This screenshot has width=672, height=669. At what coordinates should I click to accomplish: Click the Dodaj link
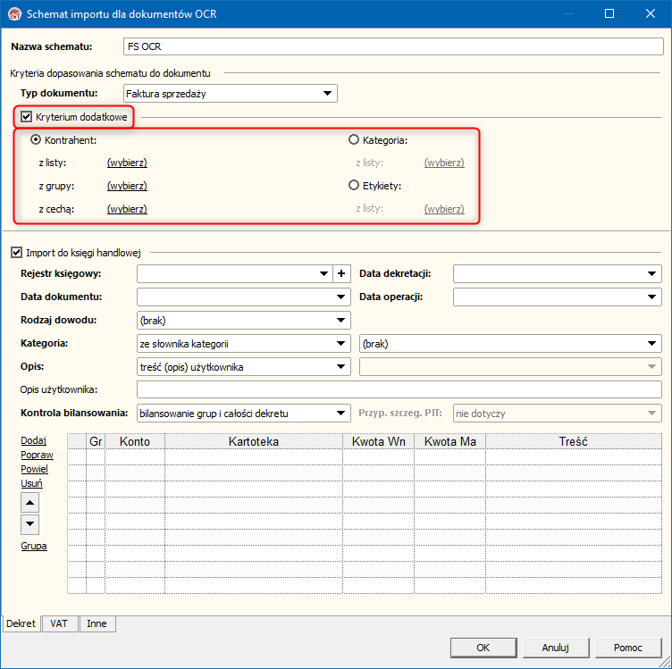34,440
